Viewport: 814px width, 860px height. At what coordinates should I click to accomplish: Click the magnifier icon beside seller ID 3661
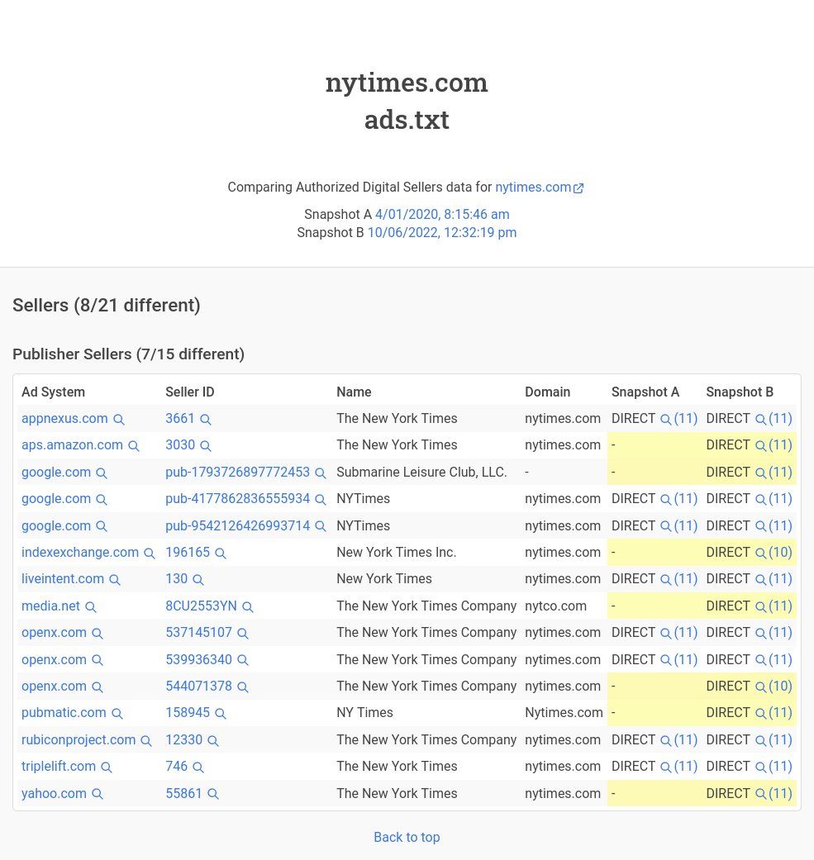click(x=205, y=420)
